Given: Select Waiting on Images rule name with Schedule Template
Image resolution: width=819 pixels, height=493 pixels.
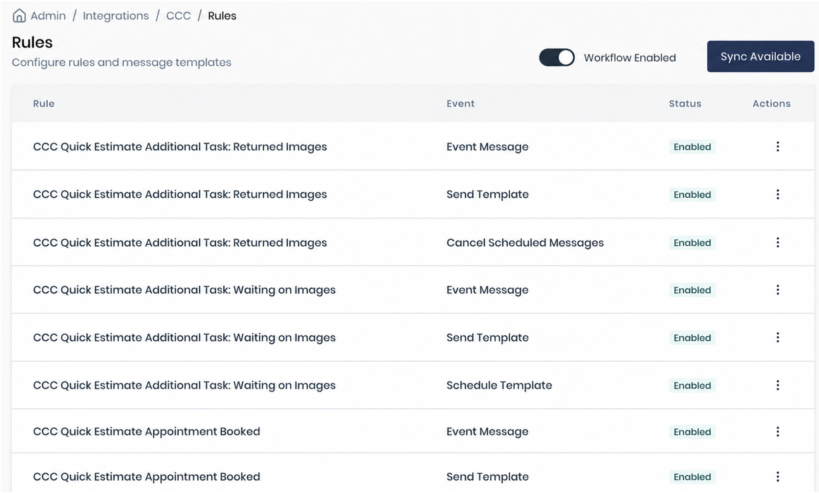Looking at the screenshot, I should [184, 385].
